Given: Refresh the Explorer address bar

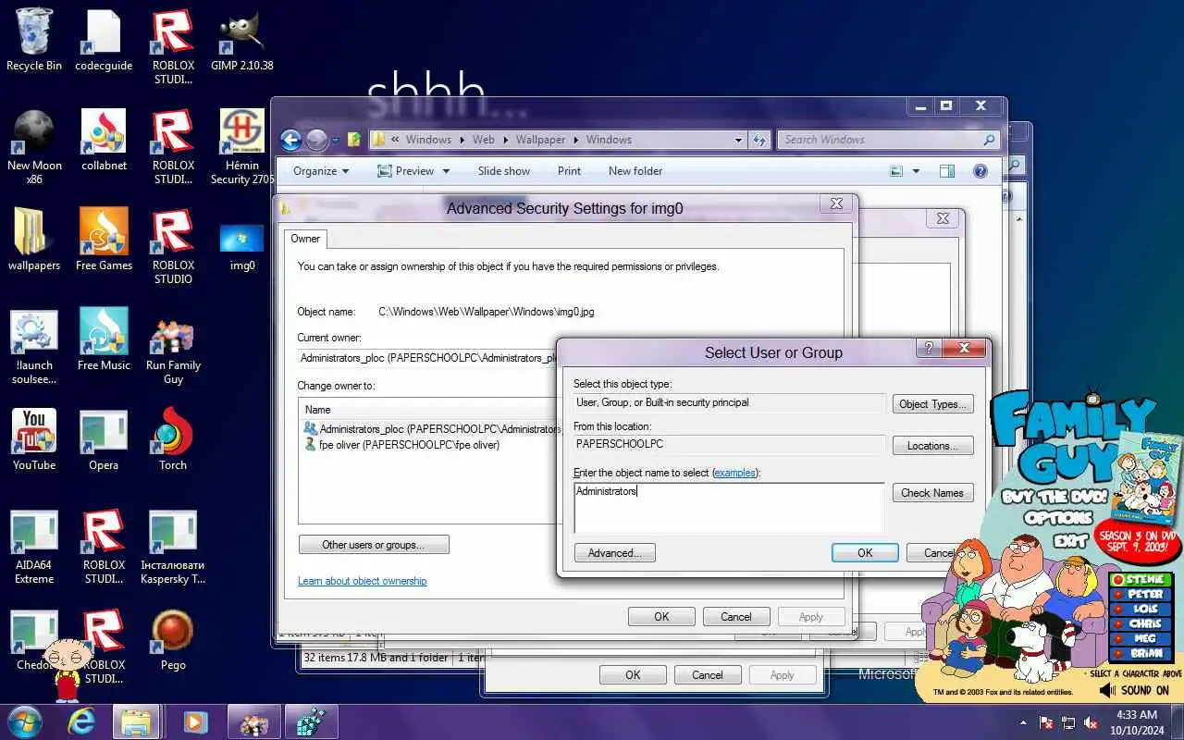Looking at the screenshot, I should pyautogui.click(x=759, y=140).
